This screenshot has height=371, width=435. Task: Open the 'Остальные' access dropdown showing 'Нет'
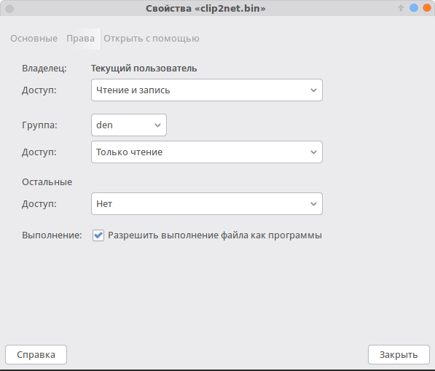pyautogui.click(x=207, y=204)
